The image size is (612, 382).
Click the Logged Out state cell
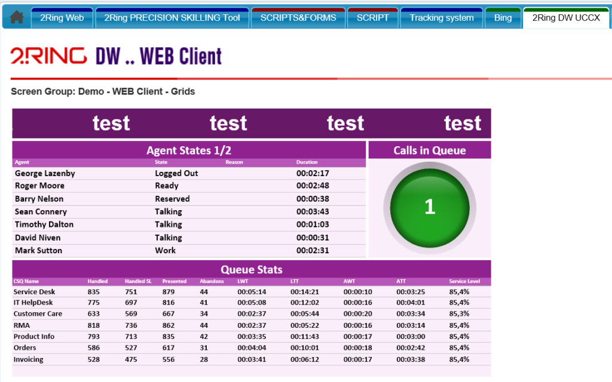[176, 174]
